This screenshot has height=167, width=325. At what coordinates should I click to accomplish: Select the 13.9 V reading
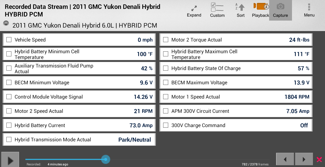(x=302, y=83)
